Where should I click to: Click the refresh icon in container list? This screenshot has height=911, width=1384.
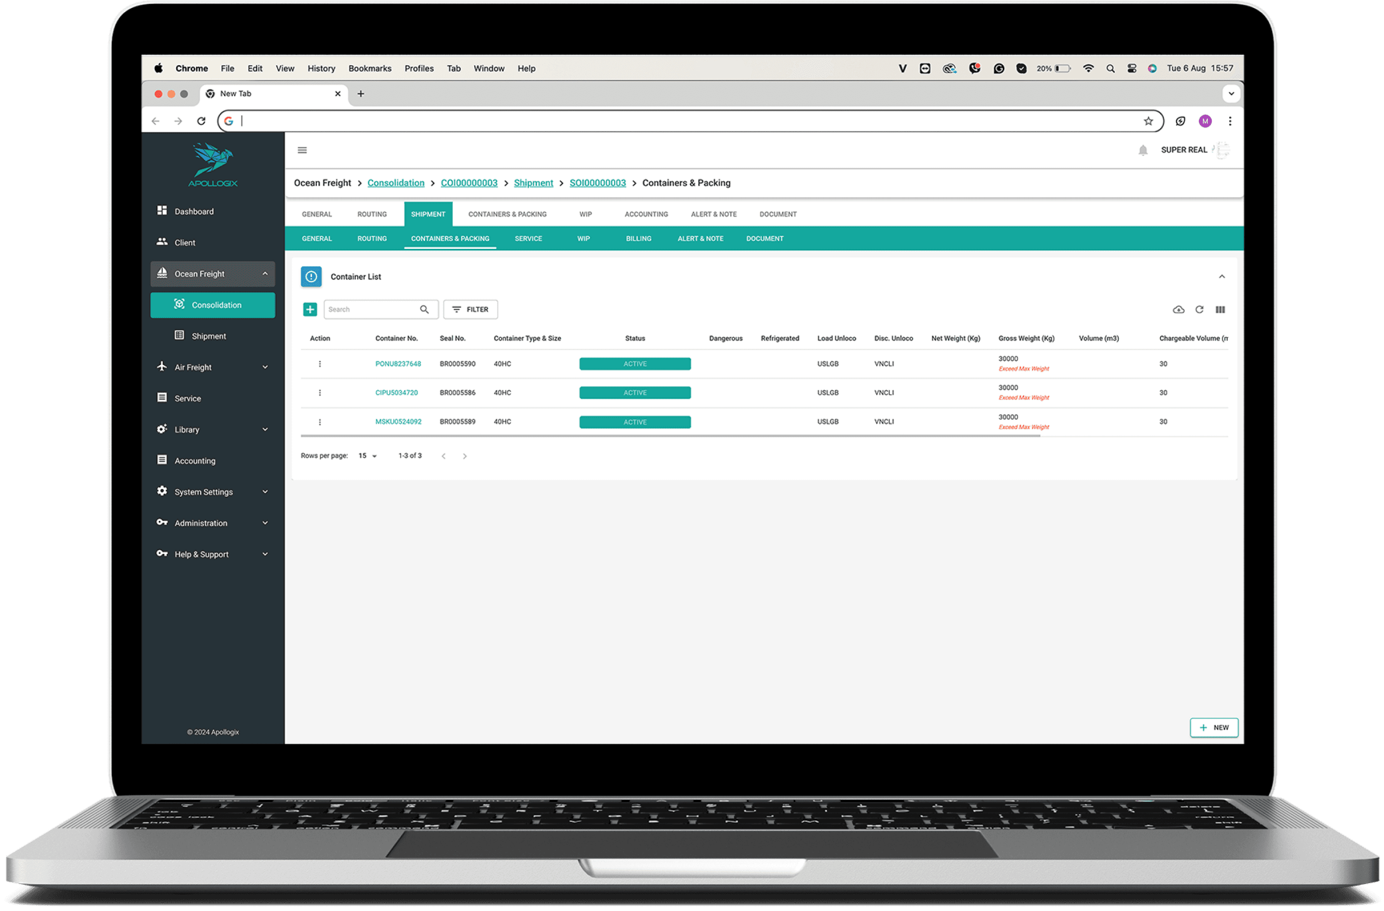(x=1201, y=309)
